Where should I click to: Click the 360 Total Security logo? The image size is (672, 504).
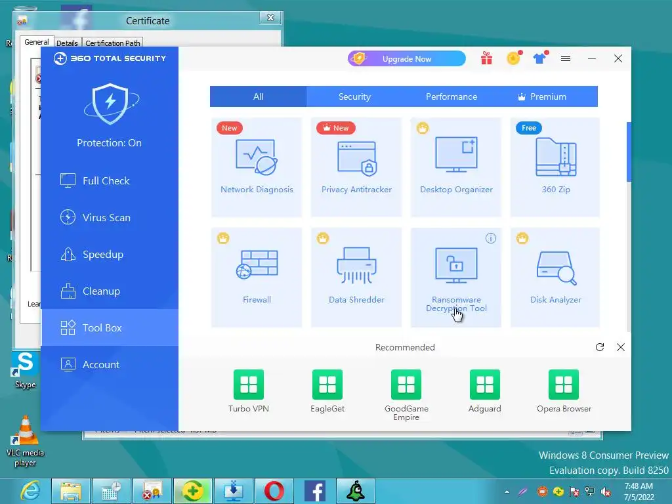pyautogui.click(x=110, y=58)
